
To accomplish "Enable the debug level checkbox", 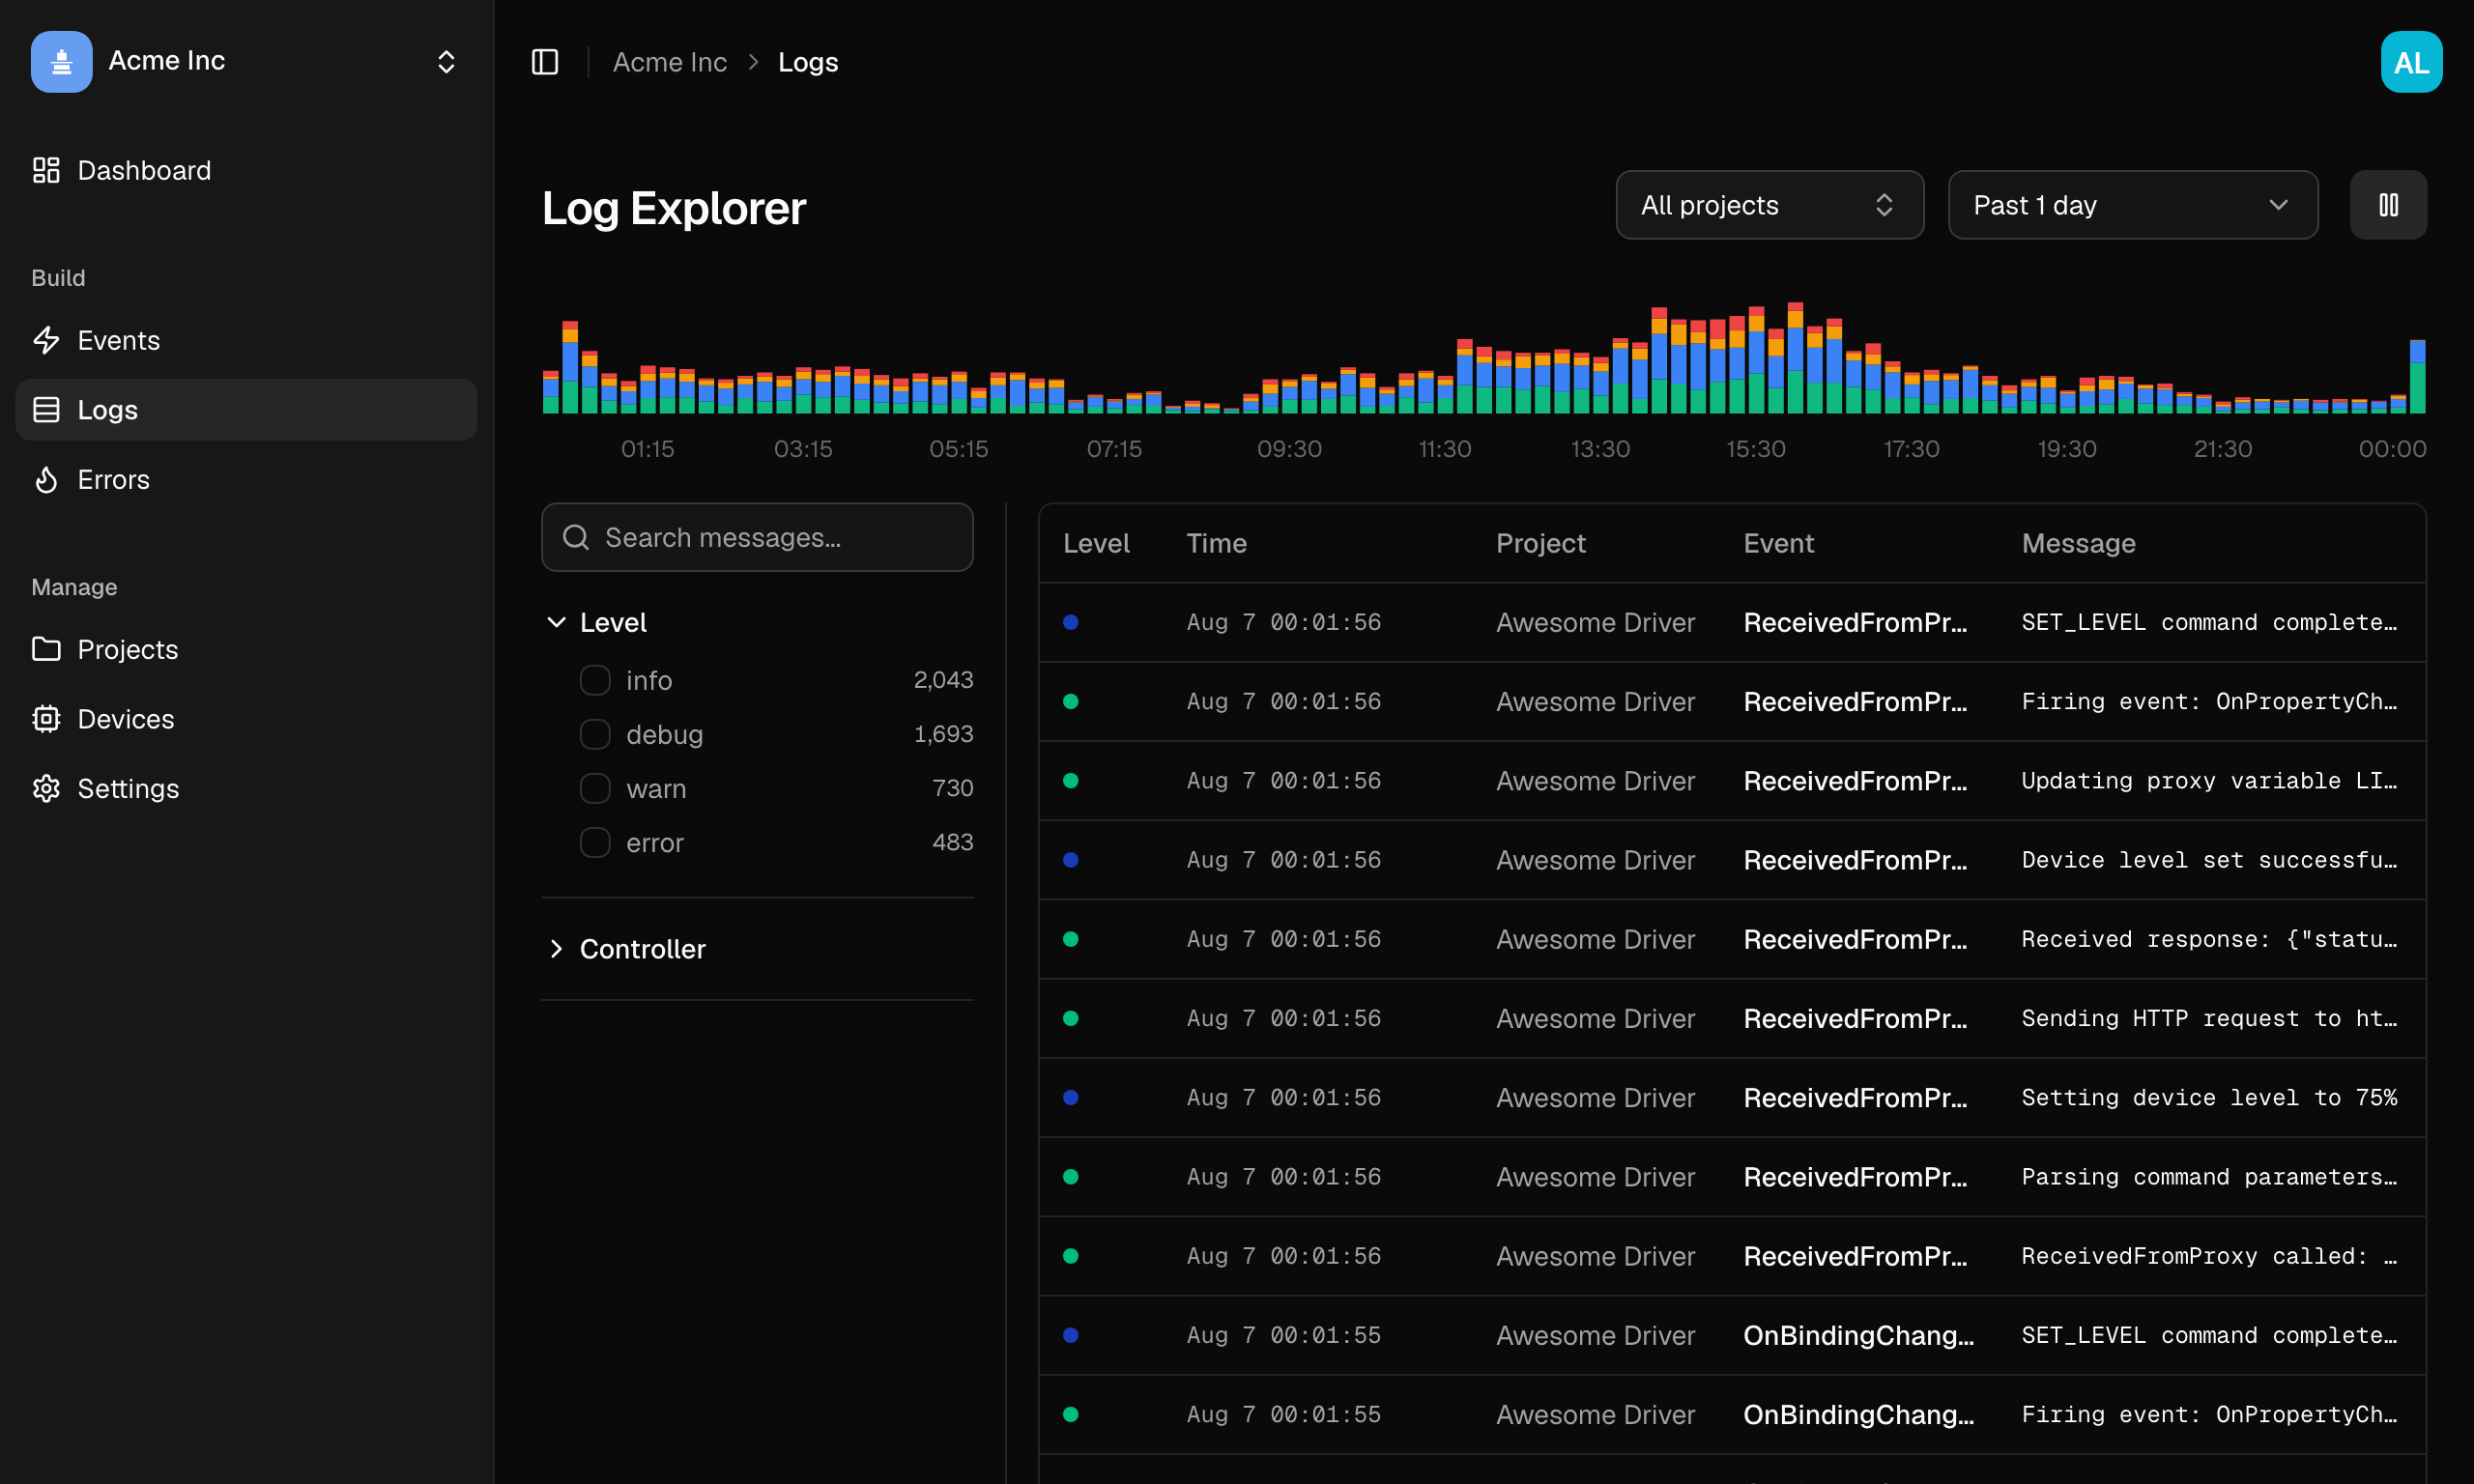I will [595, 734].
